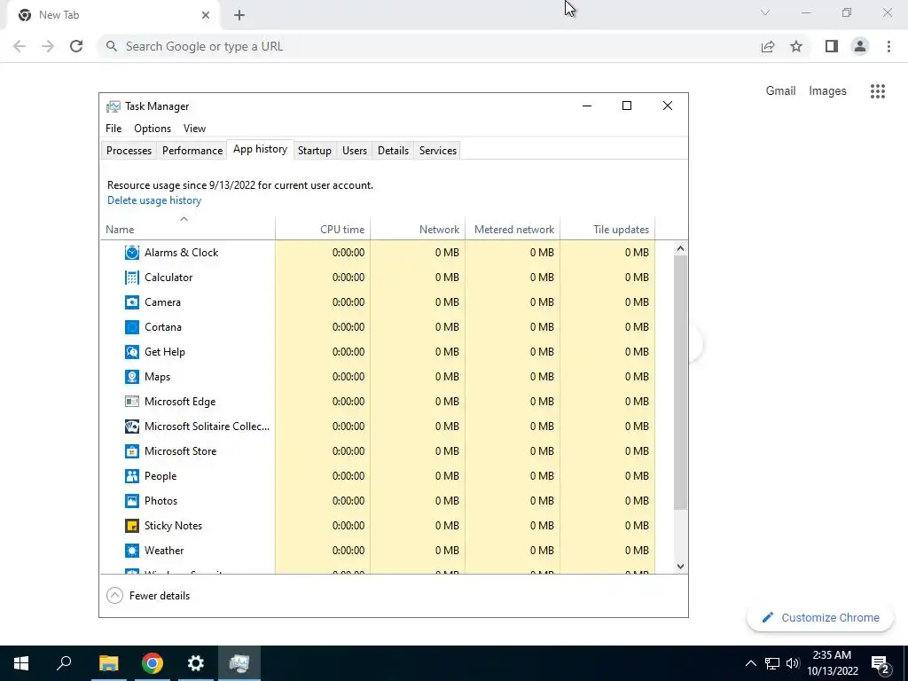Screen dimensions: 908x681
Task: Toggle the Chrome side panel icon
Action: tap(832, 46)
